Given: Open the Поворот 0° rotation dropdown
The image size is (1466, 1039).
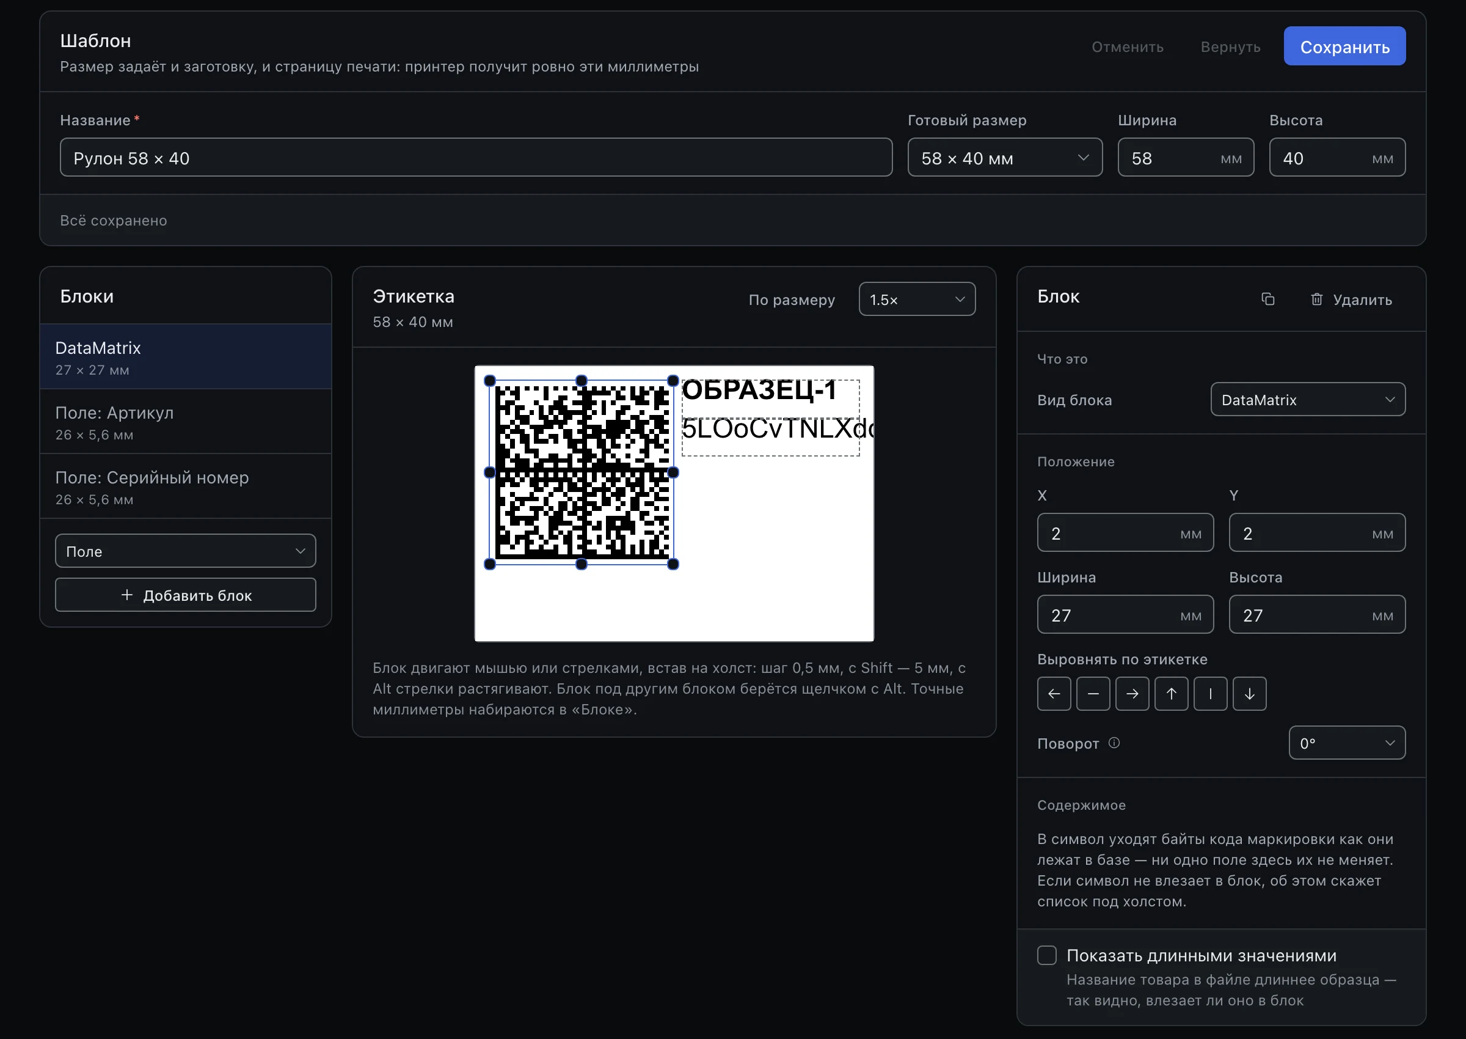Looking at the screenshot, I should (x=1346, y=743).
